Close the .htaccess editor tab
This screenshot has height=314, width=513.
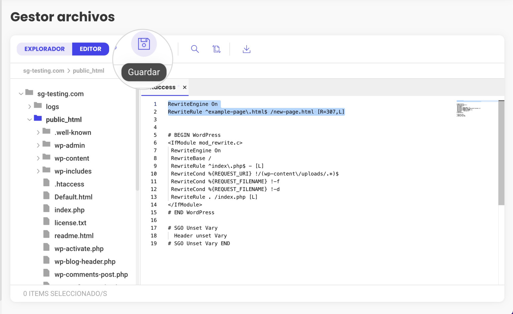pos(185,87)
